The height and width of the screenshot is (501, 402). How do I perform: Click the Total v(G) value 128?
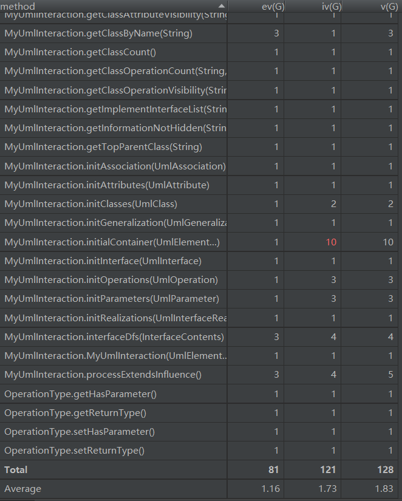[385, 469]
